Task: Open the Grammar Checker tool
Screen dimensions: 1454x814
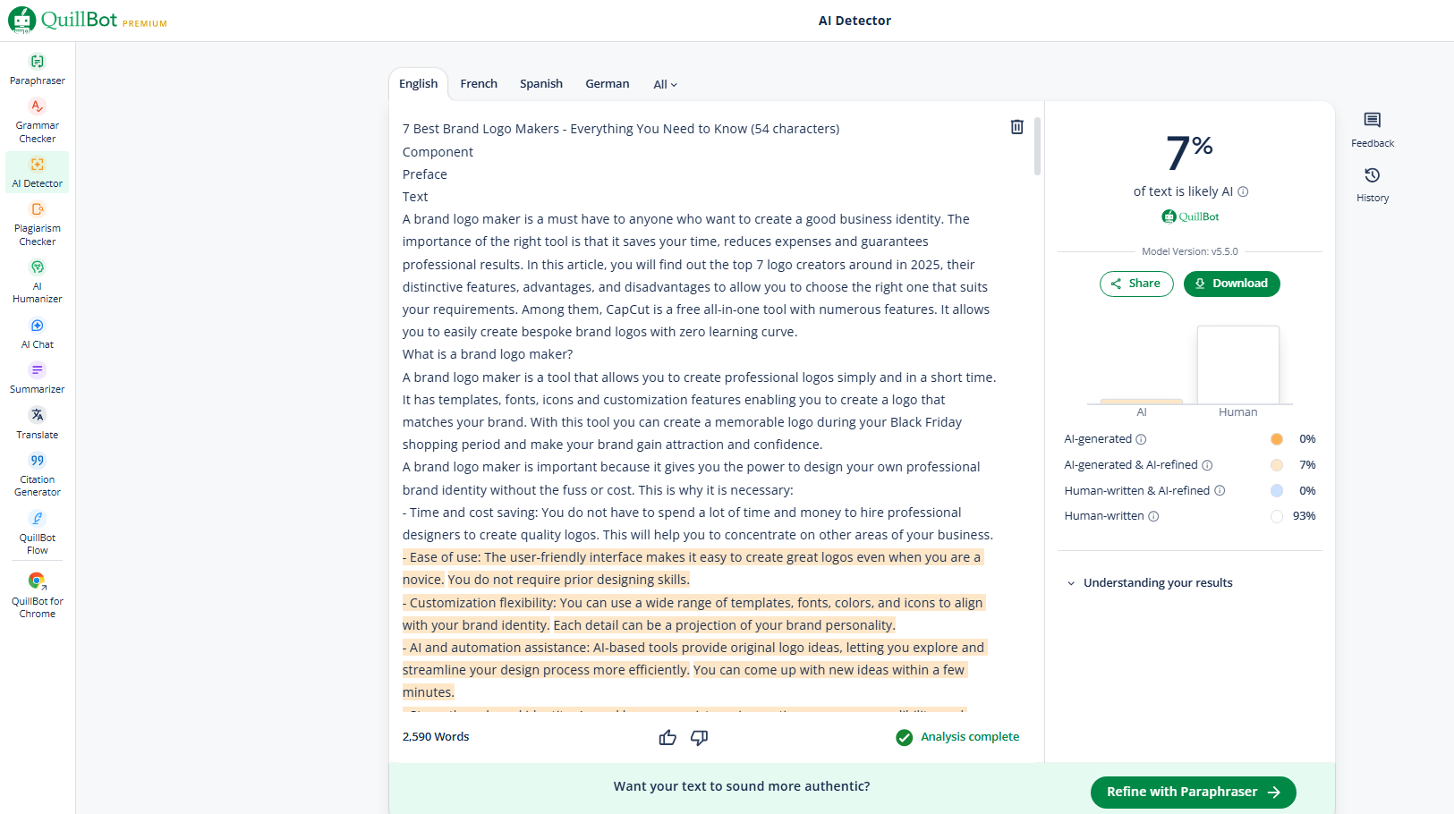Action: [x=37, y=120]
